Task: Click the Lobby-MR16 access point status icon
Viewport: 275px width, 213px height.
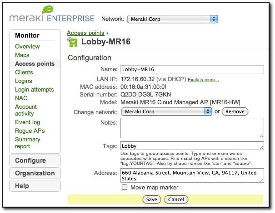Action: click(72, 42)
